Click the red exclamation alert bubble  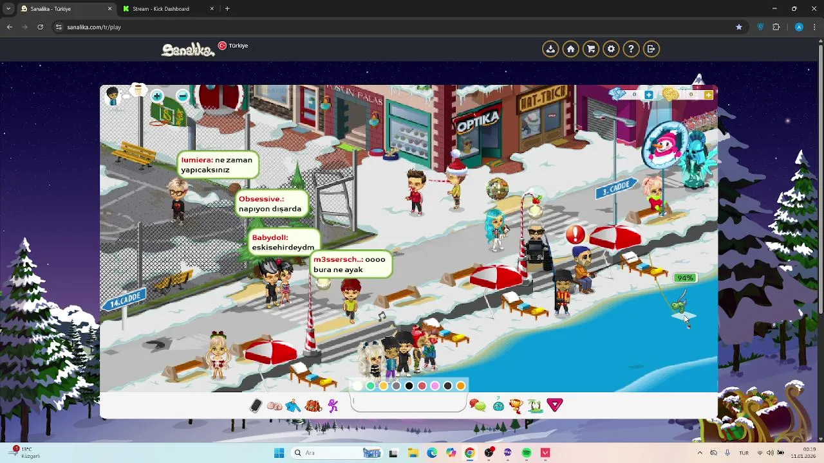coord(575,234)
